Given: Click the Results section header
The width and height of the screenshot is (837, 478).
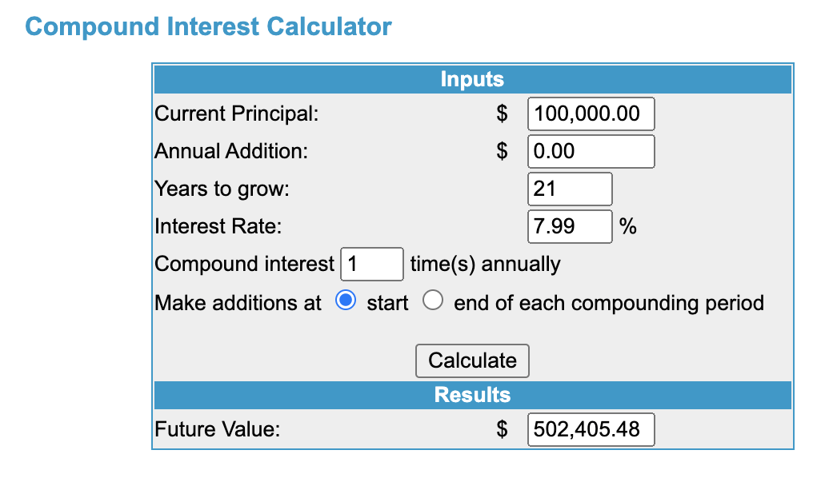Looking at the screenshot, I should (472, 395).
